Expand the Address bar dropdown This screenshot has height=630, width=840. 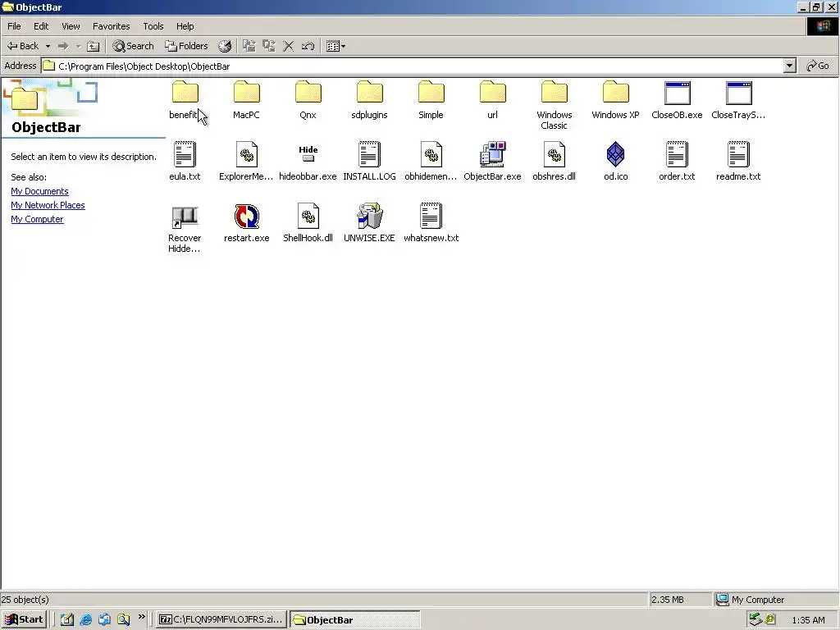789,66
